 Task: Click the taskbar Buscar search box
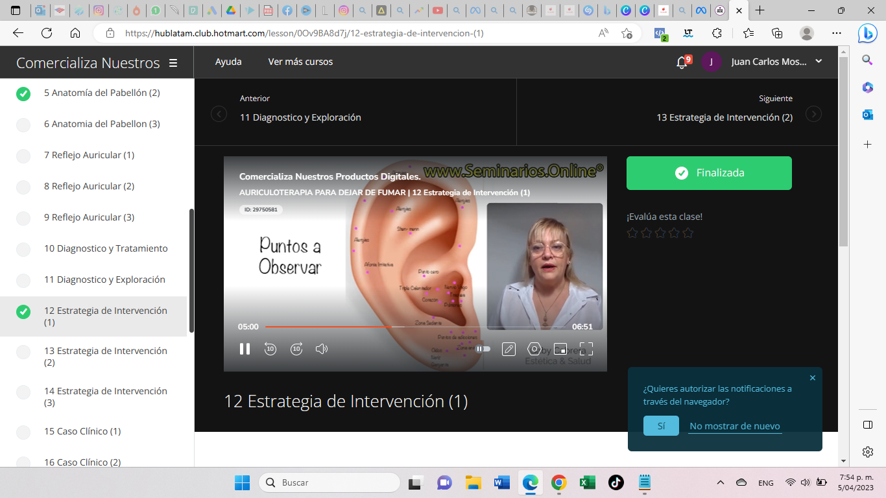(x=329, y=482)
